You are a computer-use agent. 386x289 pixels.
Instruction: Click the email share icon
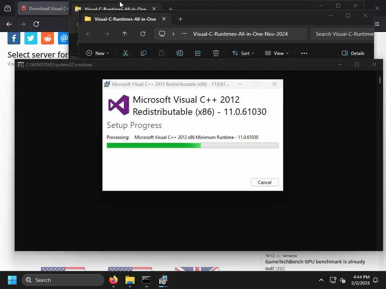click(x=63, y=38)
